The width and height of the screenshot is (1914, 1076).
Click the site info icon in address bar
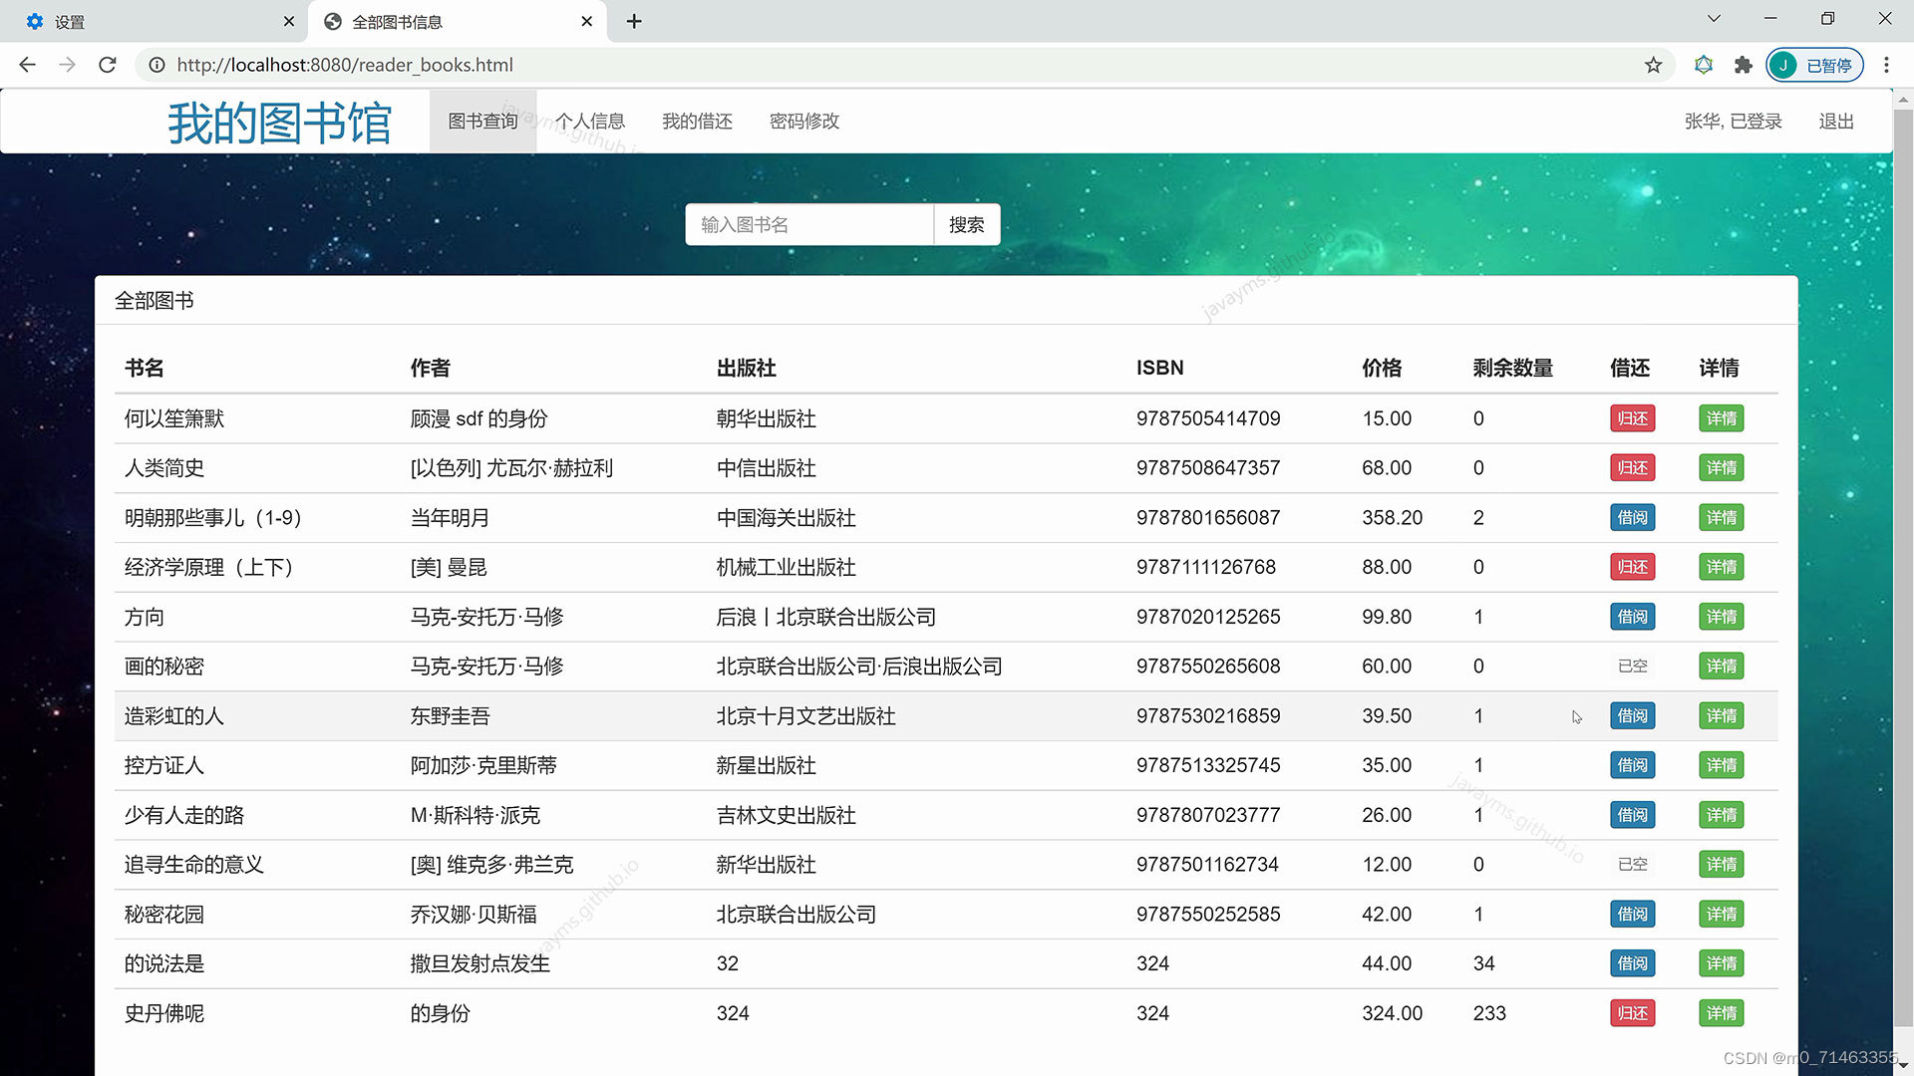click(157, 65)
